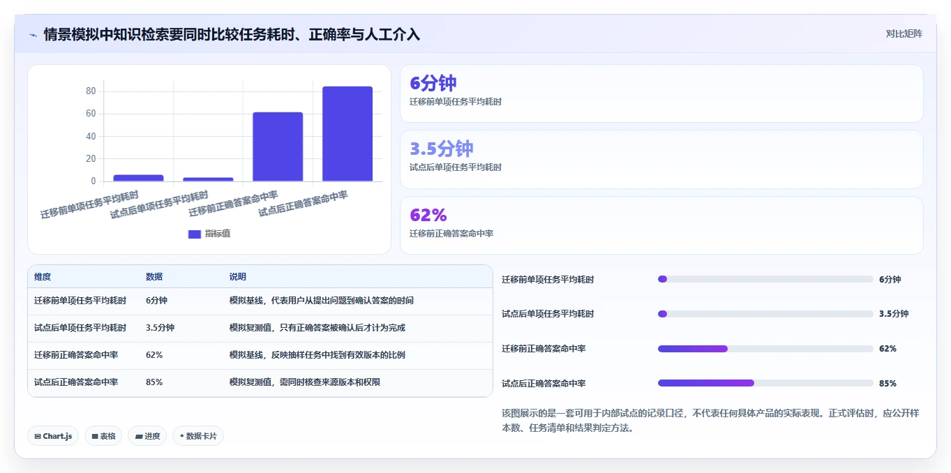Click the 85% table value
The width and height of the screenshot is (951, 473).
154,382
